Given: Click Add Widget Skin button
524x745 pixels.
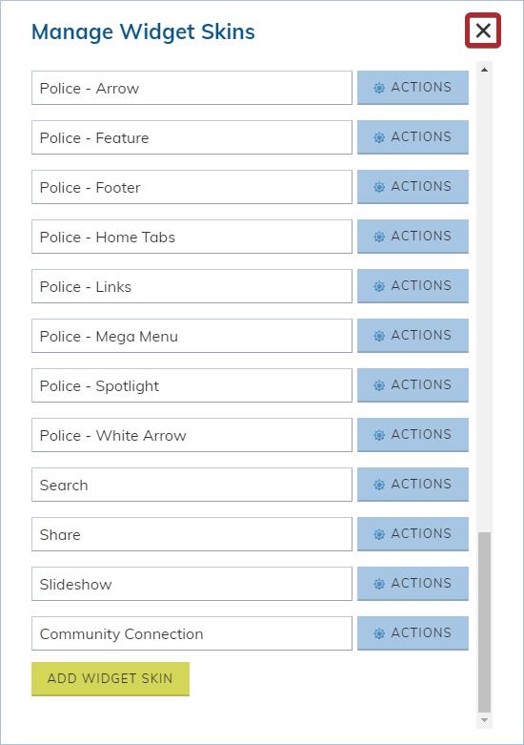Looking at the screenshot, I should [x=111, y=679].
